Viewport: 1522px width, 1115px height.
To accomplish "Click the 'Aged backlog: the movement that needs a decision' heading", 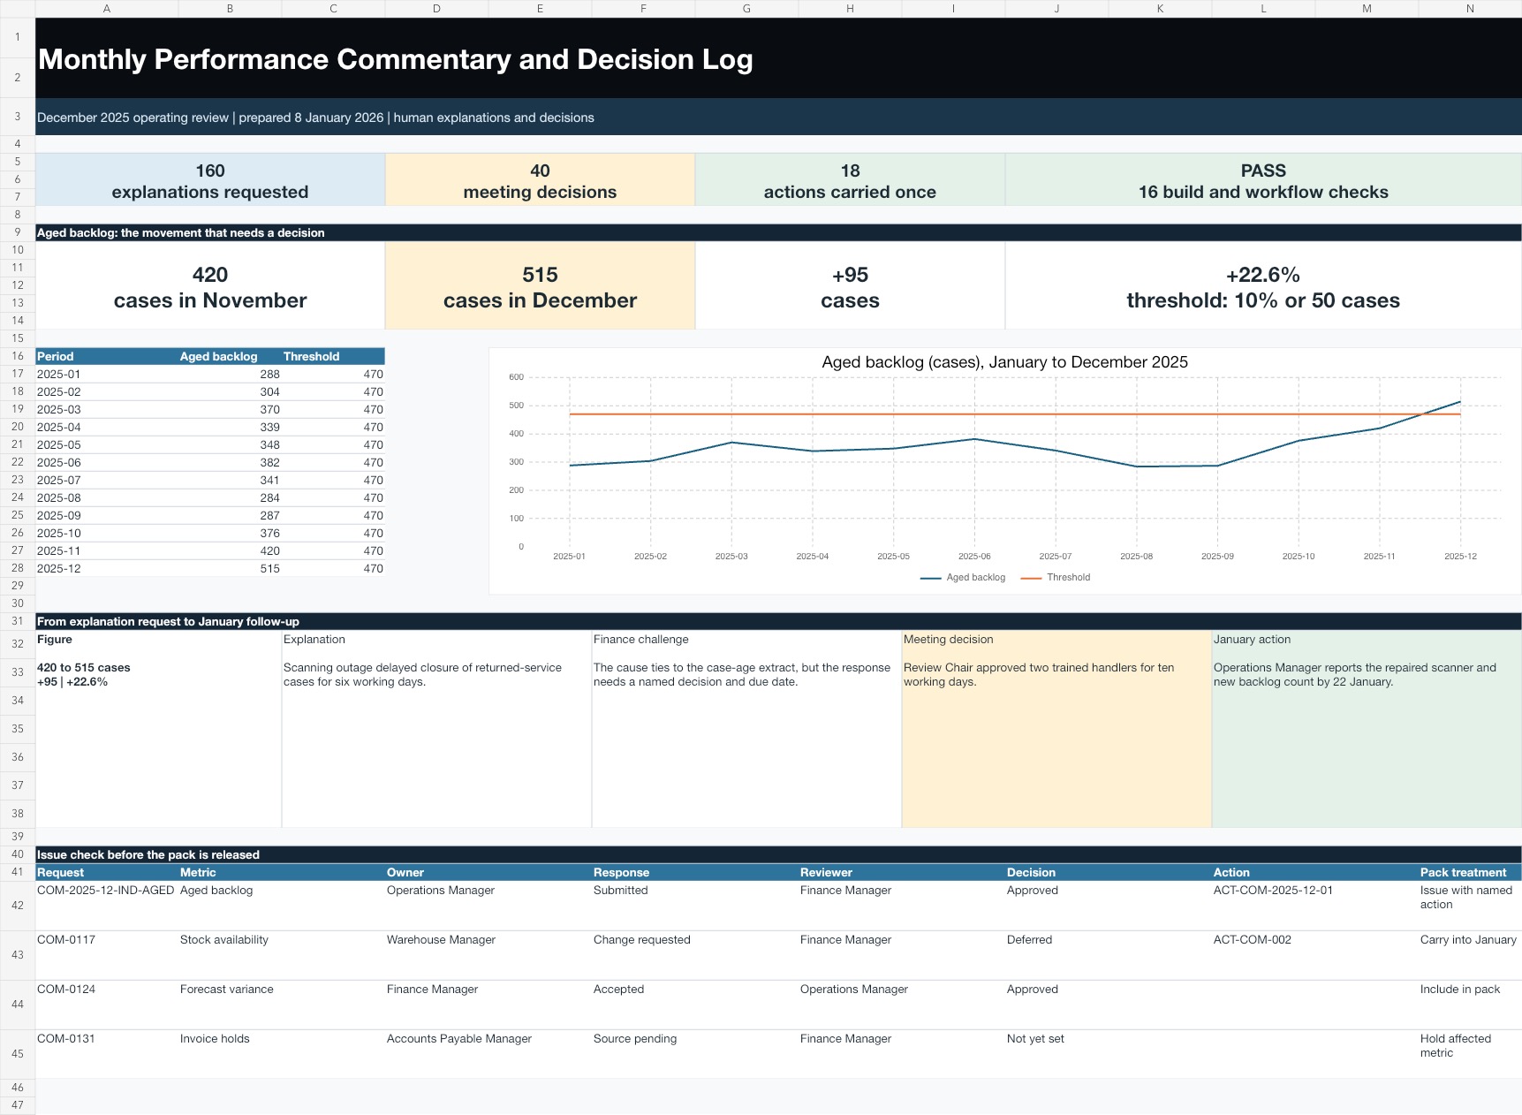I will point(181,232).
